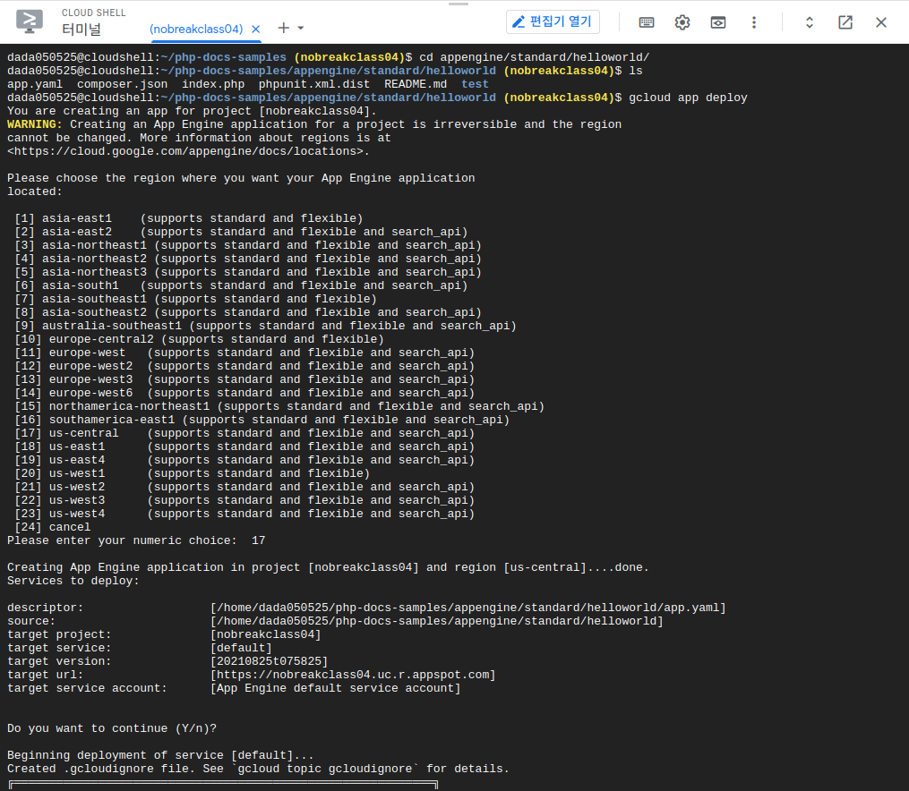The height and width of the screenshot is (791, 909).
Task: Click 'Please enter your numeric choice: 17' line
Action: coord(136,540)
